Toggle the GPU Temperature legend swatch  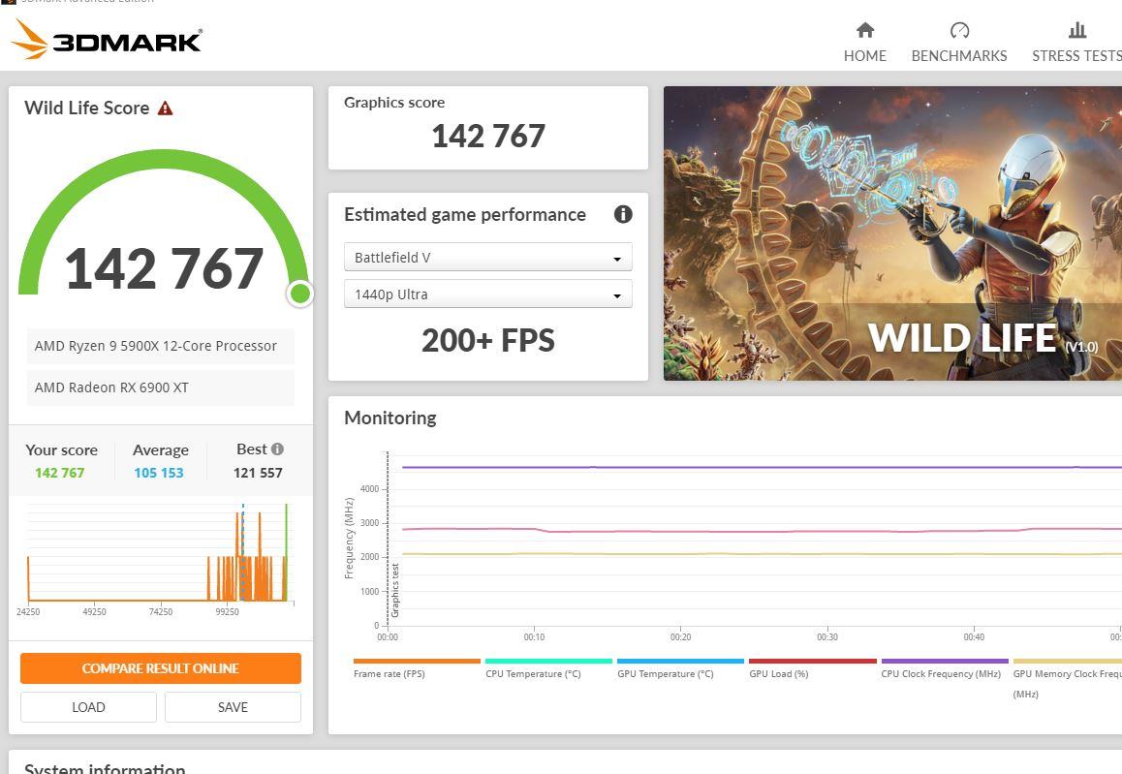point(680,661)
